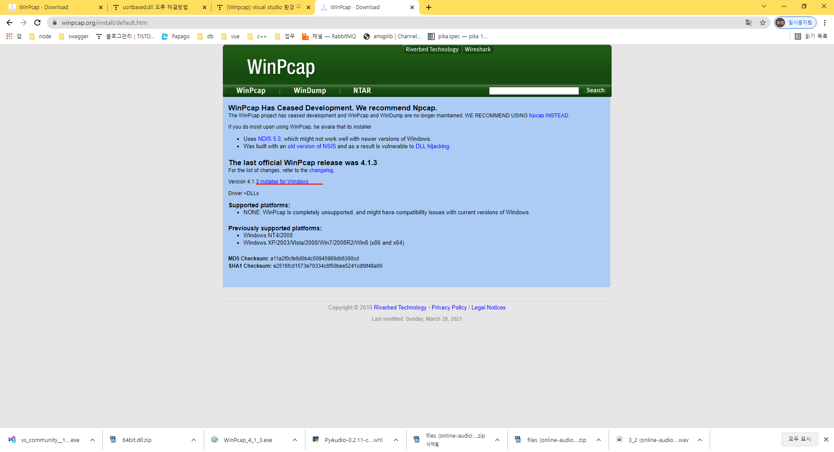Viewport: 834px width, 452px height.
Task: Open the WinPcap navigation menu item
Action: coord(251,90)
